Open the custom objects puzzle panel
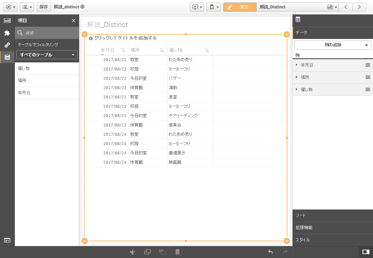Image resolution: width=373 pixels, height=258 pixels. point(7,33)
